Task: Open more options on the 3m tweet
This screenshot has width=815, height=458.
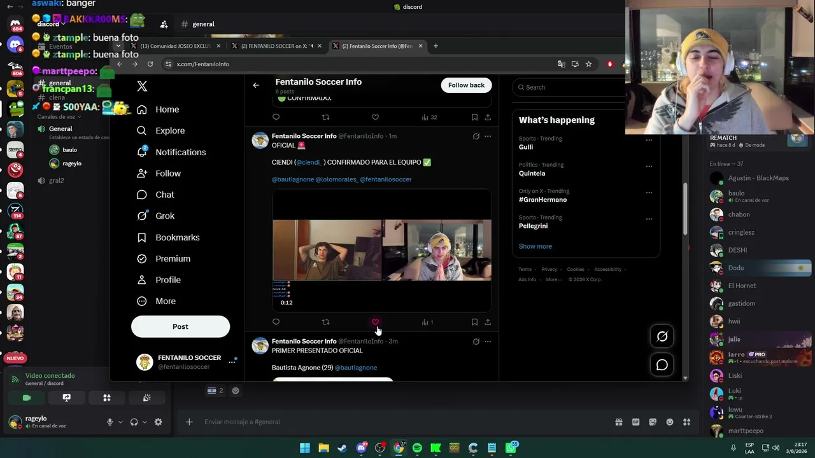Action: 488,342
